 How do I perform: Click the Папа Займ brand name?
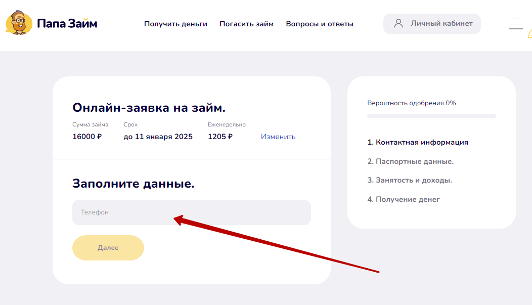coord(67,23)
